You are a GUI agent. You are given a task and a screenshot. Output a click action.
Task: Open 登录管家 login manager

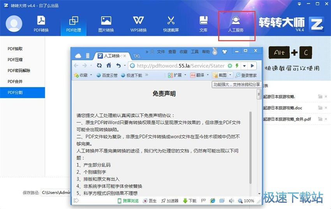tap(246, 75)
